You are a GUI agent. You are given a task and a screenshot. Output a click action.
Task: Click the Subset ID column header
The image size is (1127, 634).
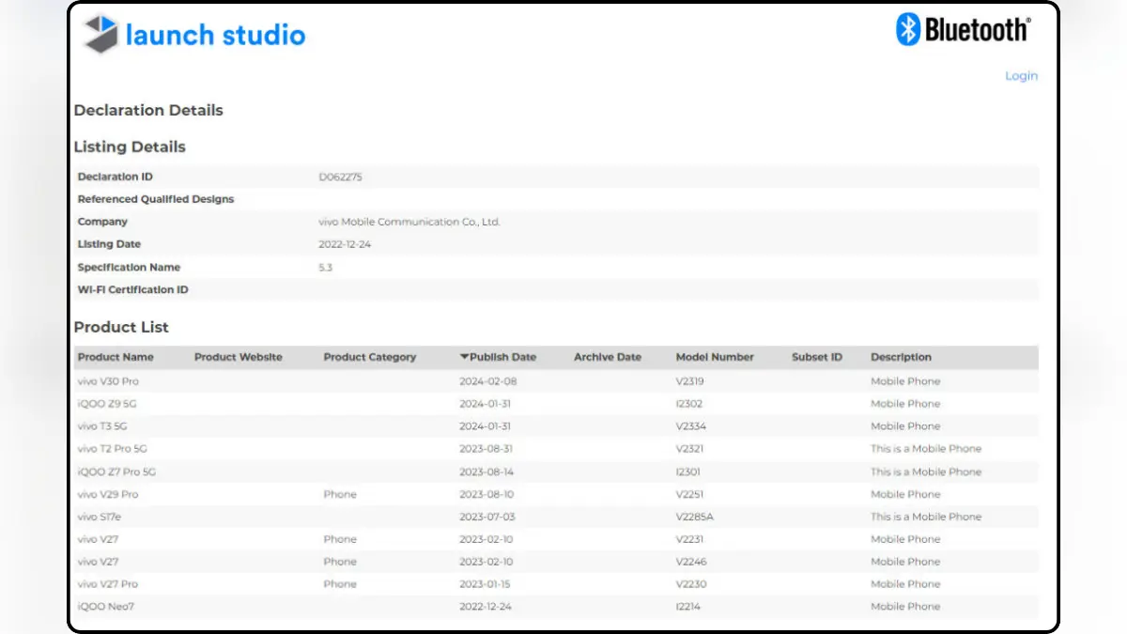[x=817, y=357]
